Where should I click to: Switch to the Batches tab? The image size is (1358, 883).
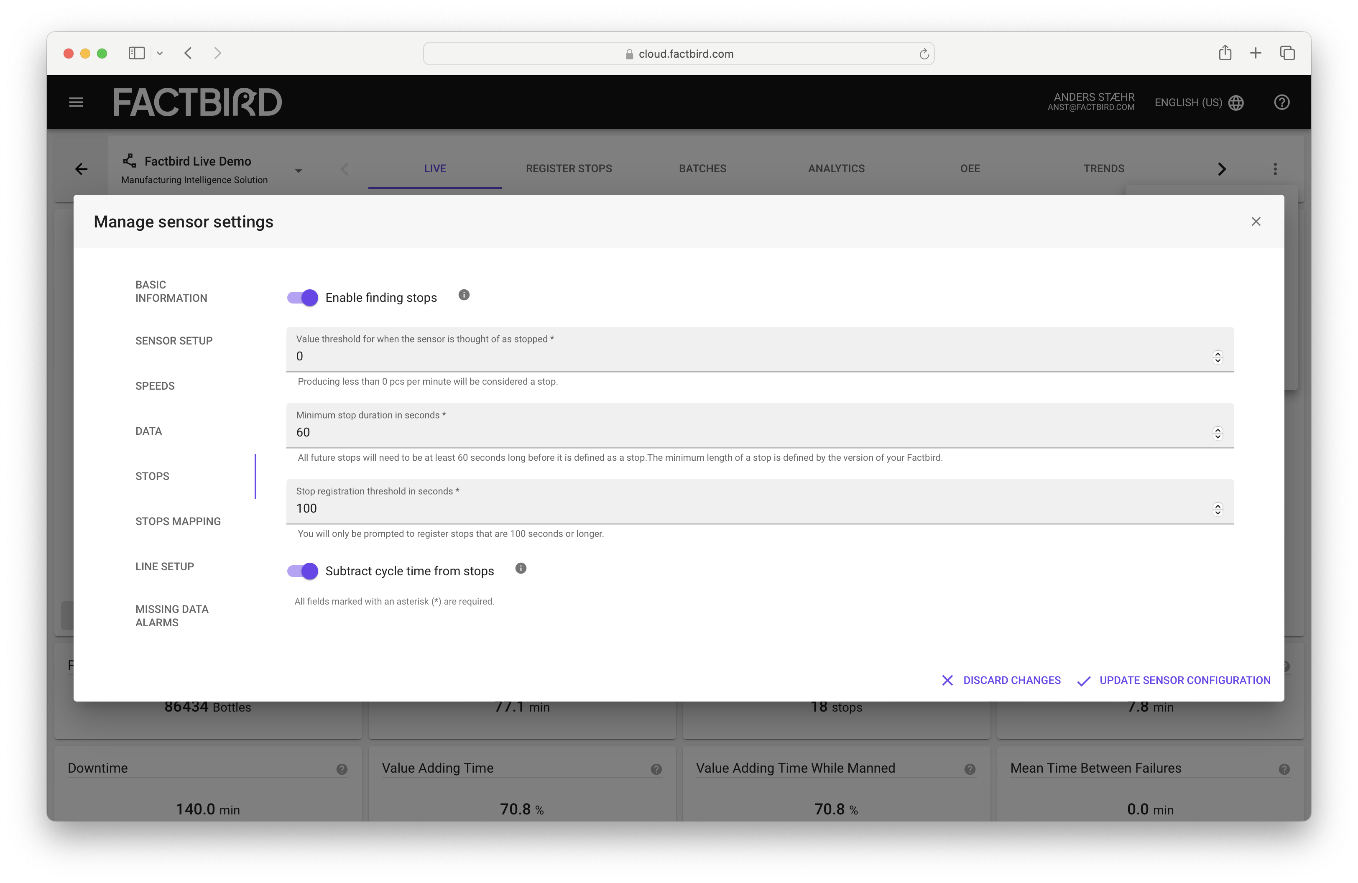click(x=702, y=169)
